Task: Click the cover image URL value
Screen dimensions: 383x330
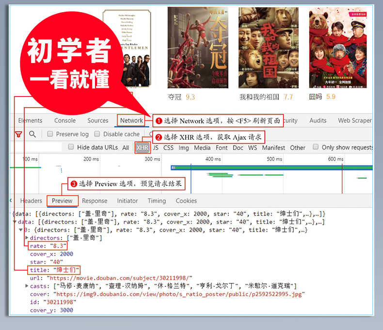Action: [179, 294]
